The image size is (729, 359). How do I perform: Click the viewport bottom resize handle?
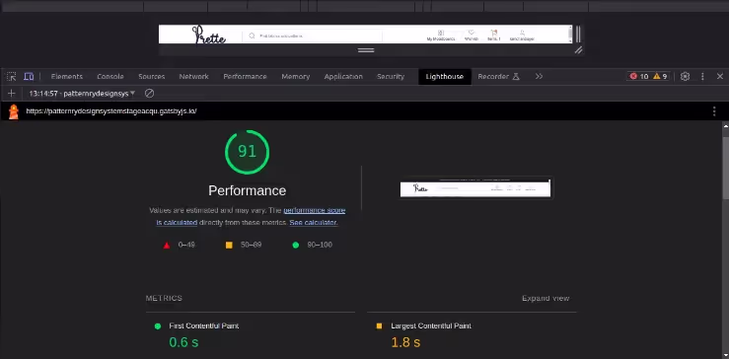click(x=366, y=50)
